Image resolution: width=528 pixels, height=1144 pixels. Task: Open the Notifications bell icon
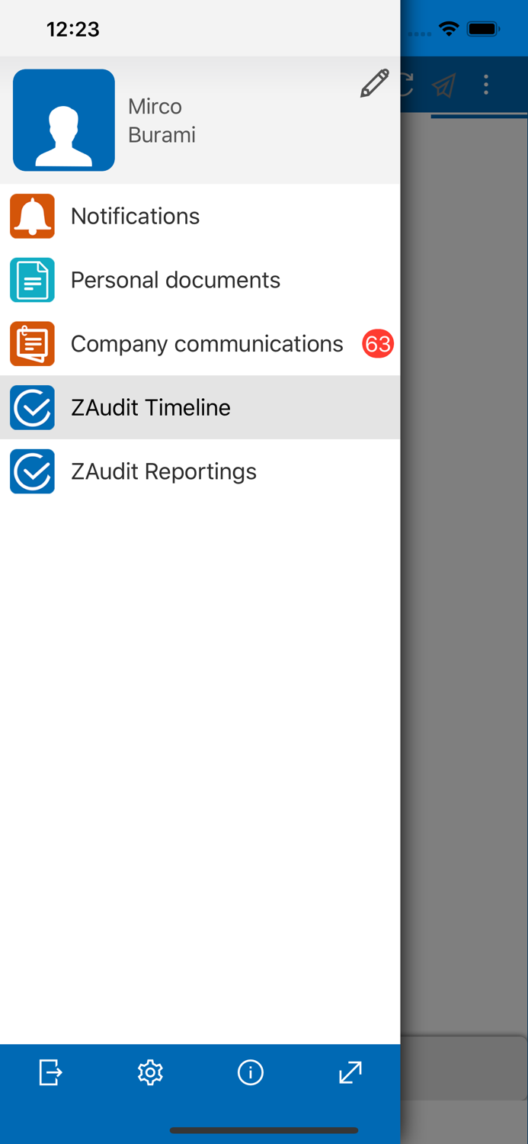32,216
